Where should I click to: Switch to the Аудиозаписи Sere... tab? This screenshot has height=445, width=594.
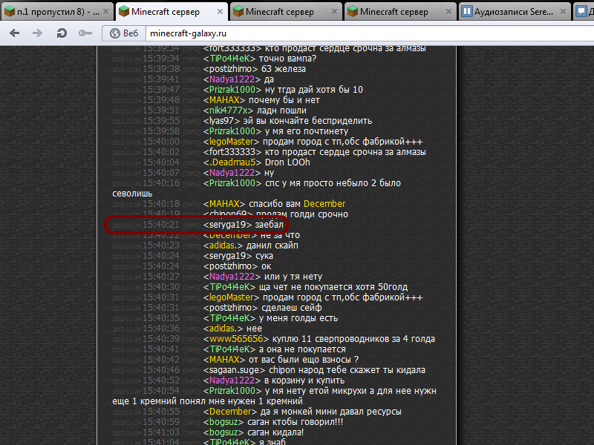[x=513, y=12]
